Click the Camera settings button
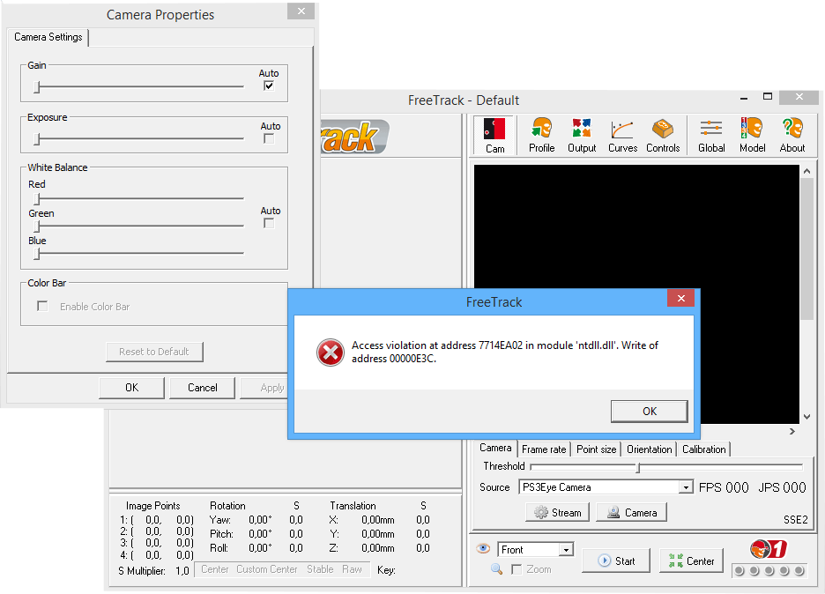 (x=632, y=512)
